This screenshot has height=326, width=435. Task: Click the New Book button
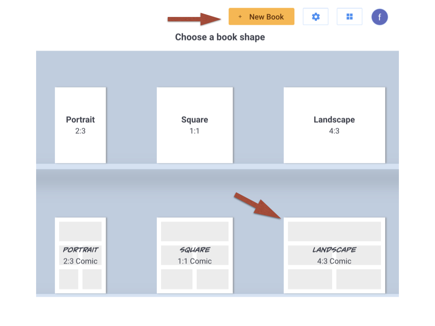tap(261, 17)
